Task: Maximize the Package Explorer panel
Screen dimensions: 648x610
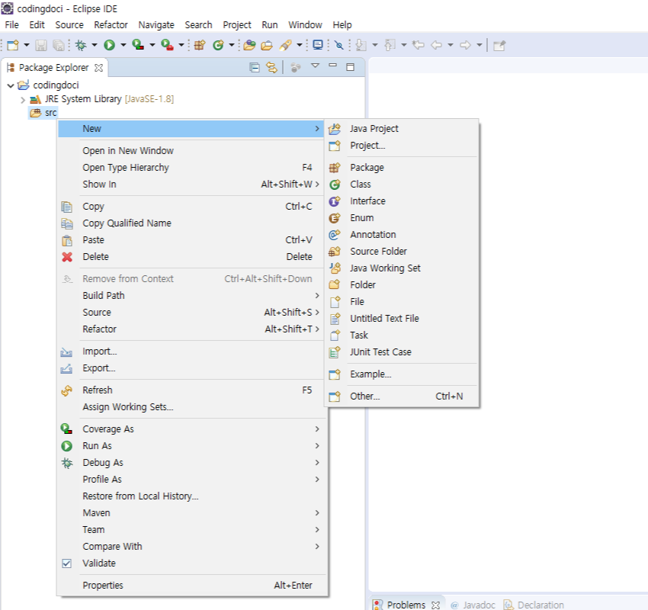Action: 350,67
